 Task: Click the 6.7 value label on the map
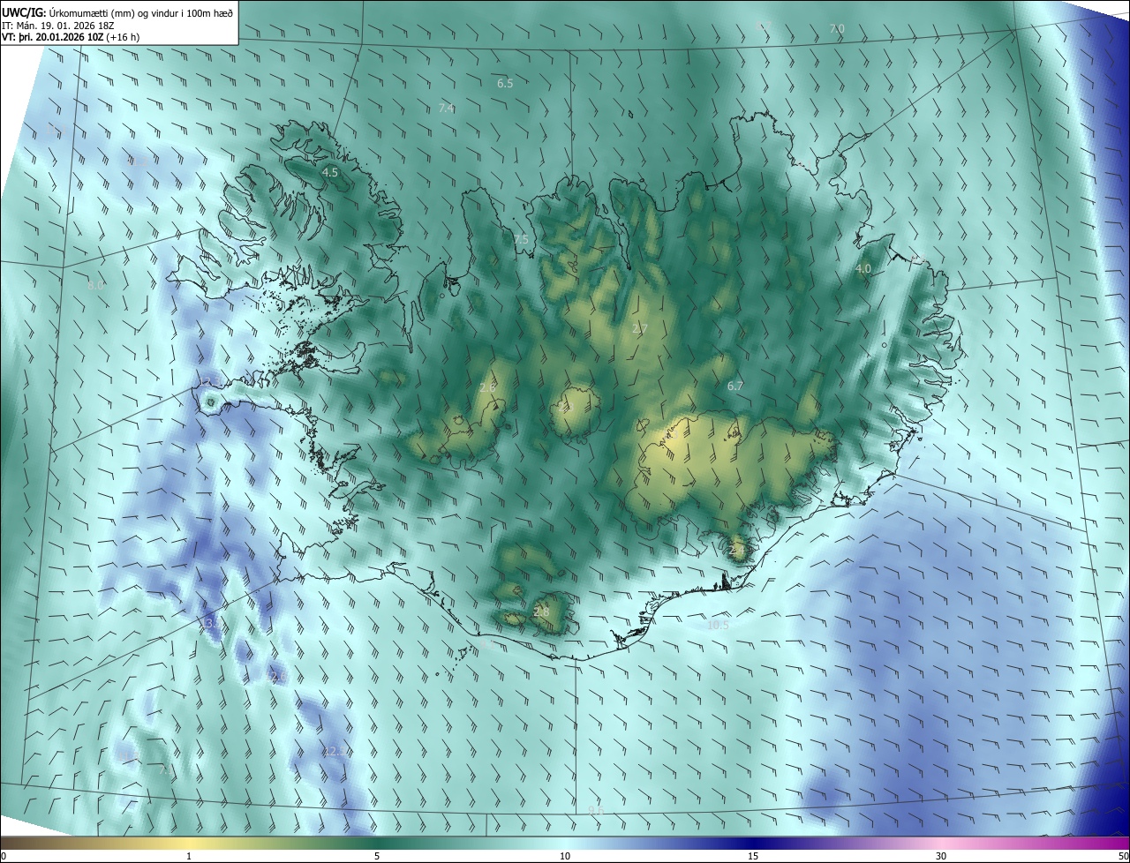(735, 386)
